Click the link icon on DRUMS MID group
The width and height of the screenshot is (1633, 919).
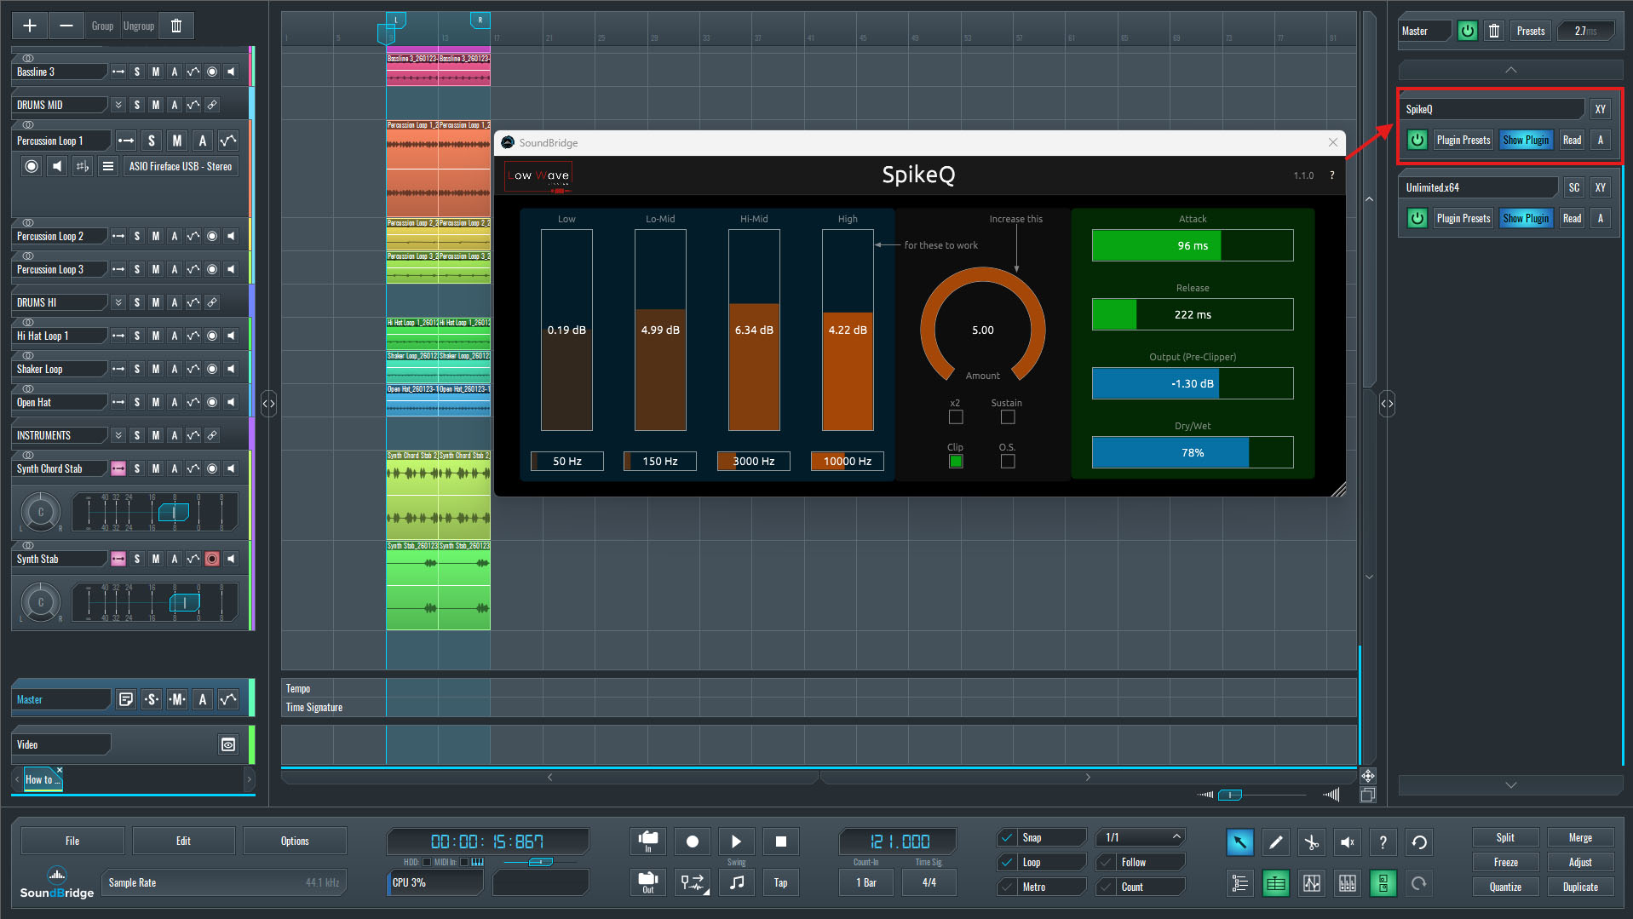(x=212, y=105)
